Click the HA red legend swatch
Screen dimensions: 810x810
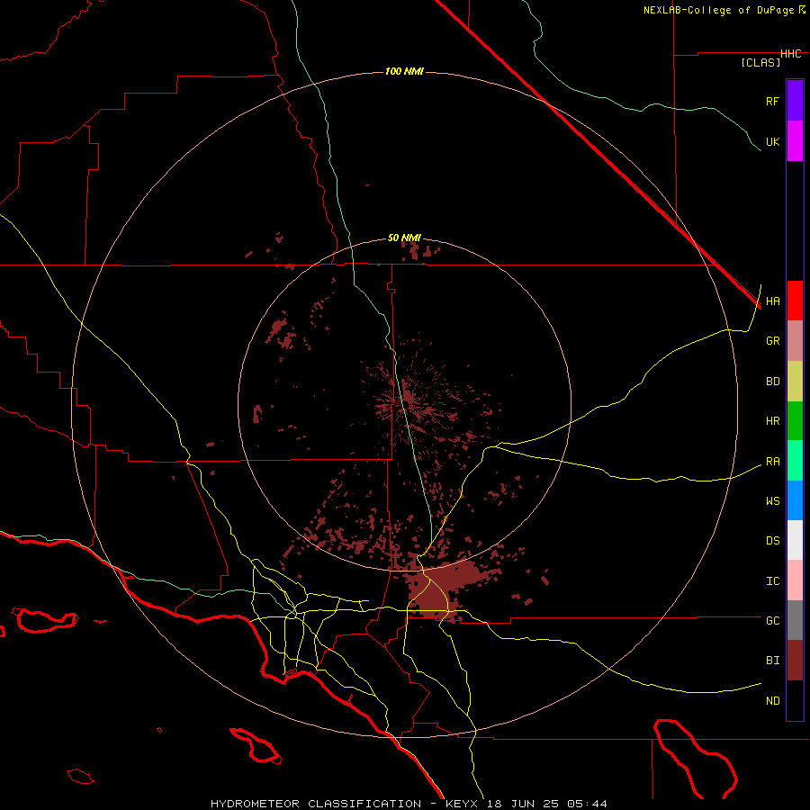pyautogui.click(x=795, y=301)
